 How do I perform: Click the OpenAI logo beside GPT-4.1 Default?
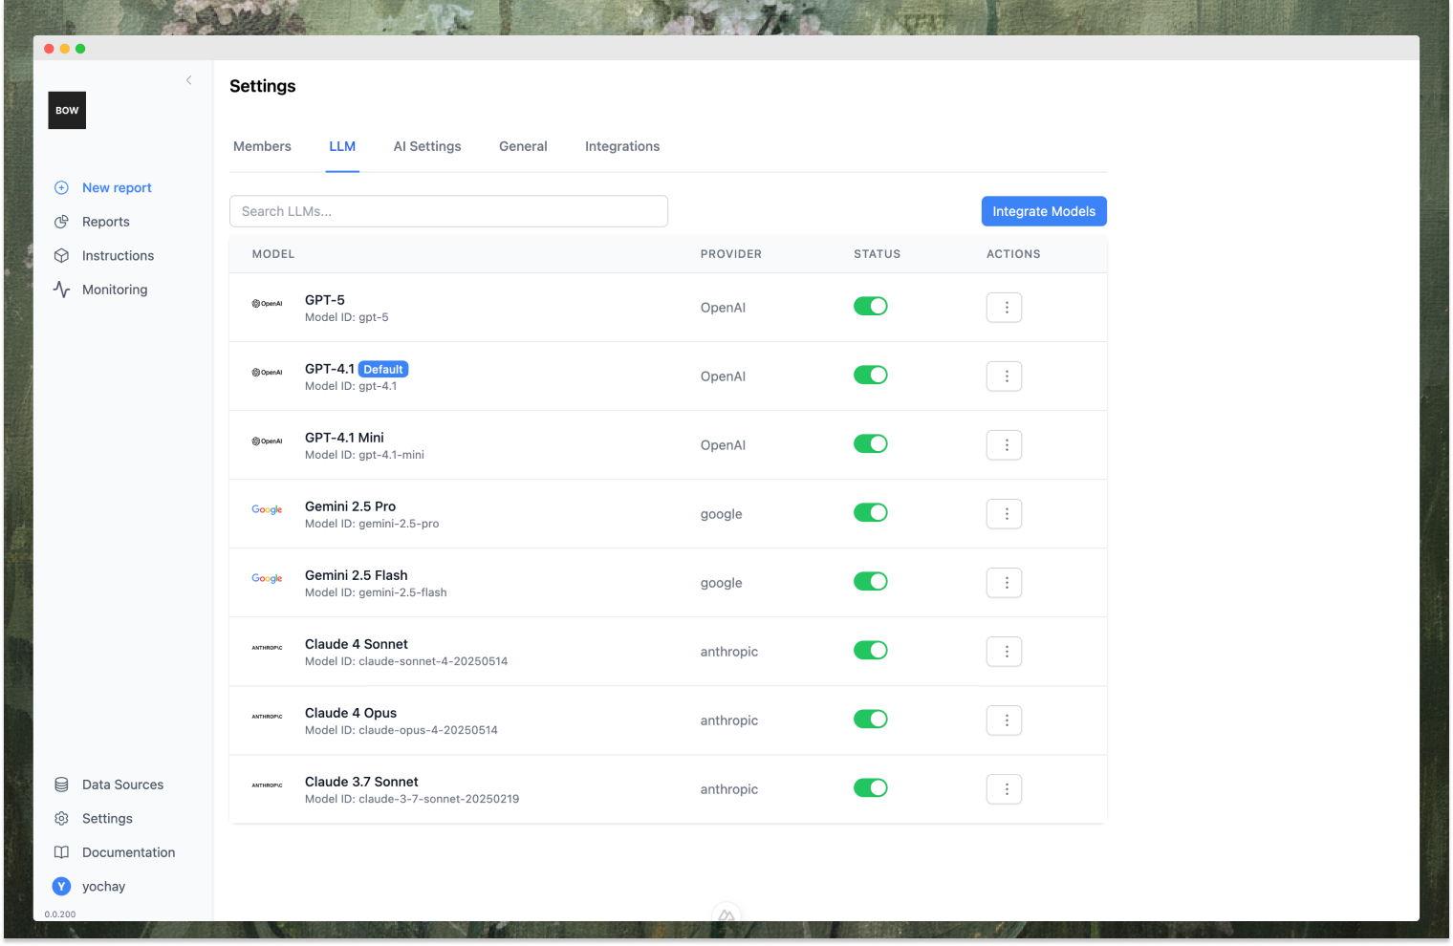pyautogui.click(x=267, y=373)
